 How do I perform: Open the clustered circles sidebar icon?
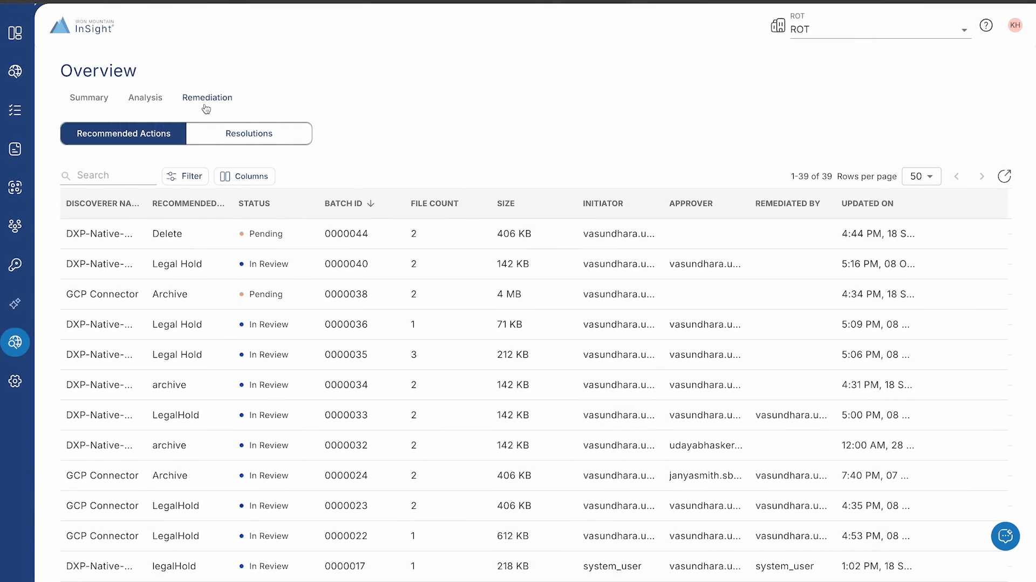click(15, 226)
